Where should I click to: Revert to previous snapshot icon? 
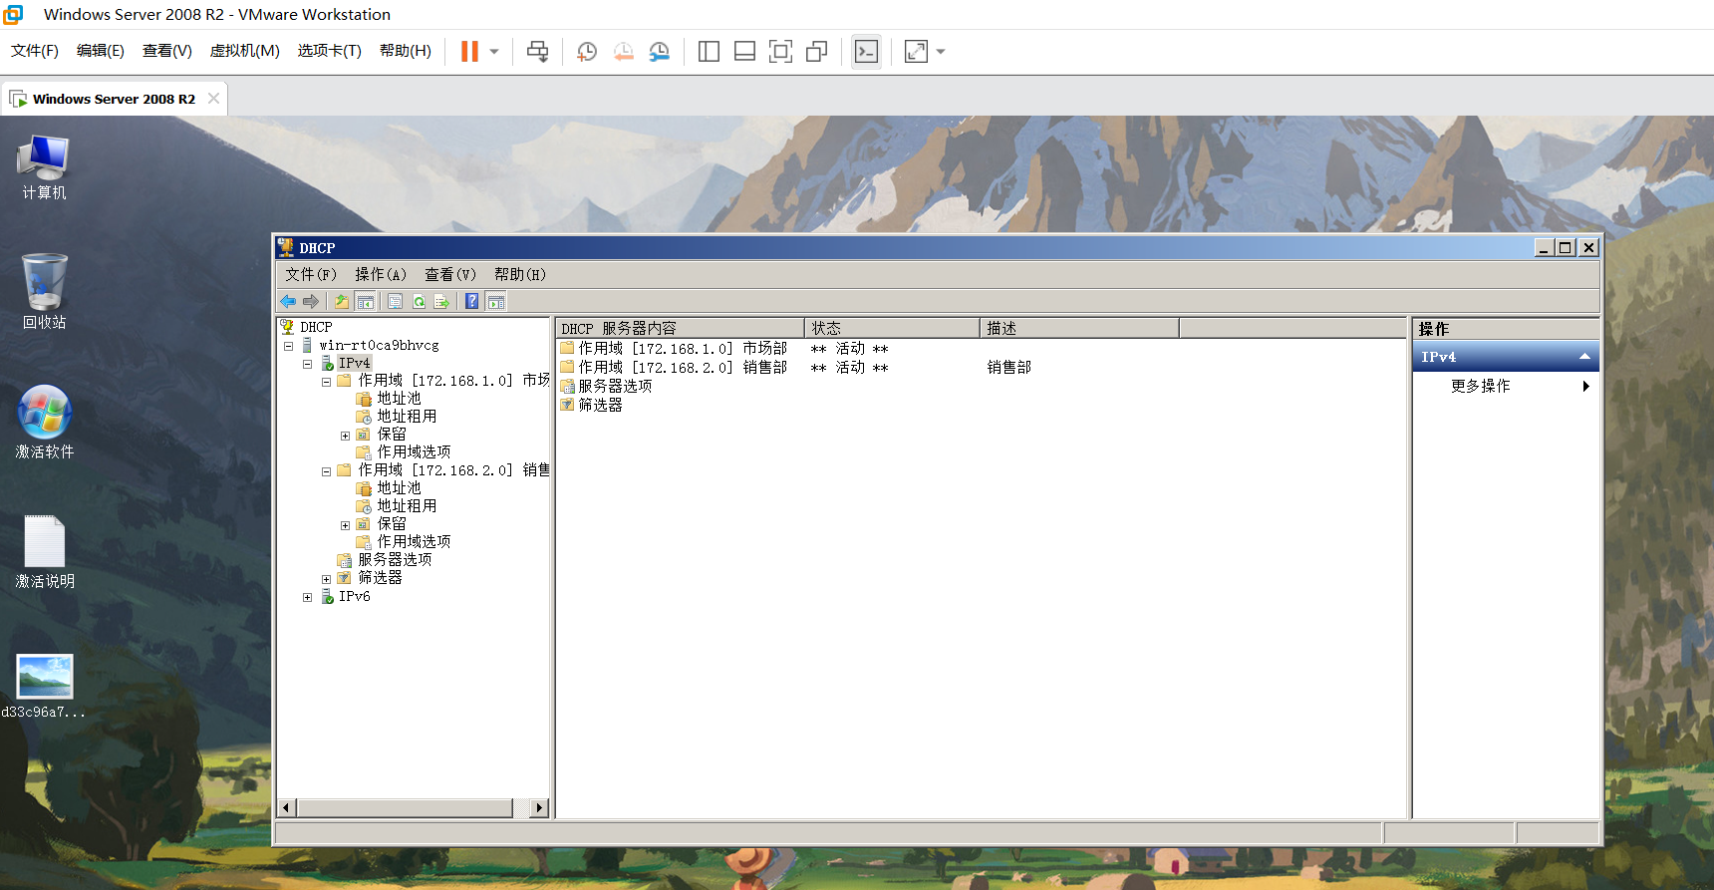[624, 52]
